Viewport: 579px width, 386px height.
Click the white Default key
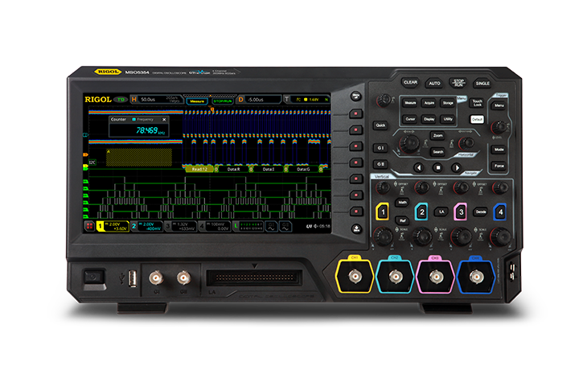point(477,119)
